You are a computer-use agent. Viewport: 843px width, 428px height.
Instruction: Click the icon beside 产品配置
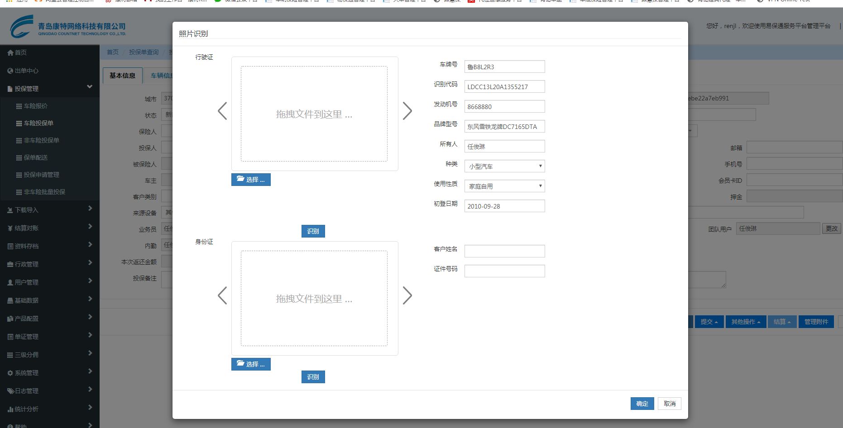point(10,319)
